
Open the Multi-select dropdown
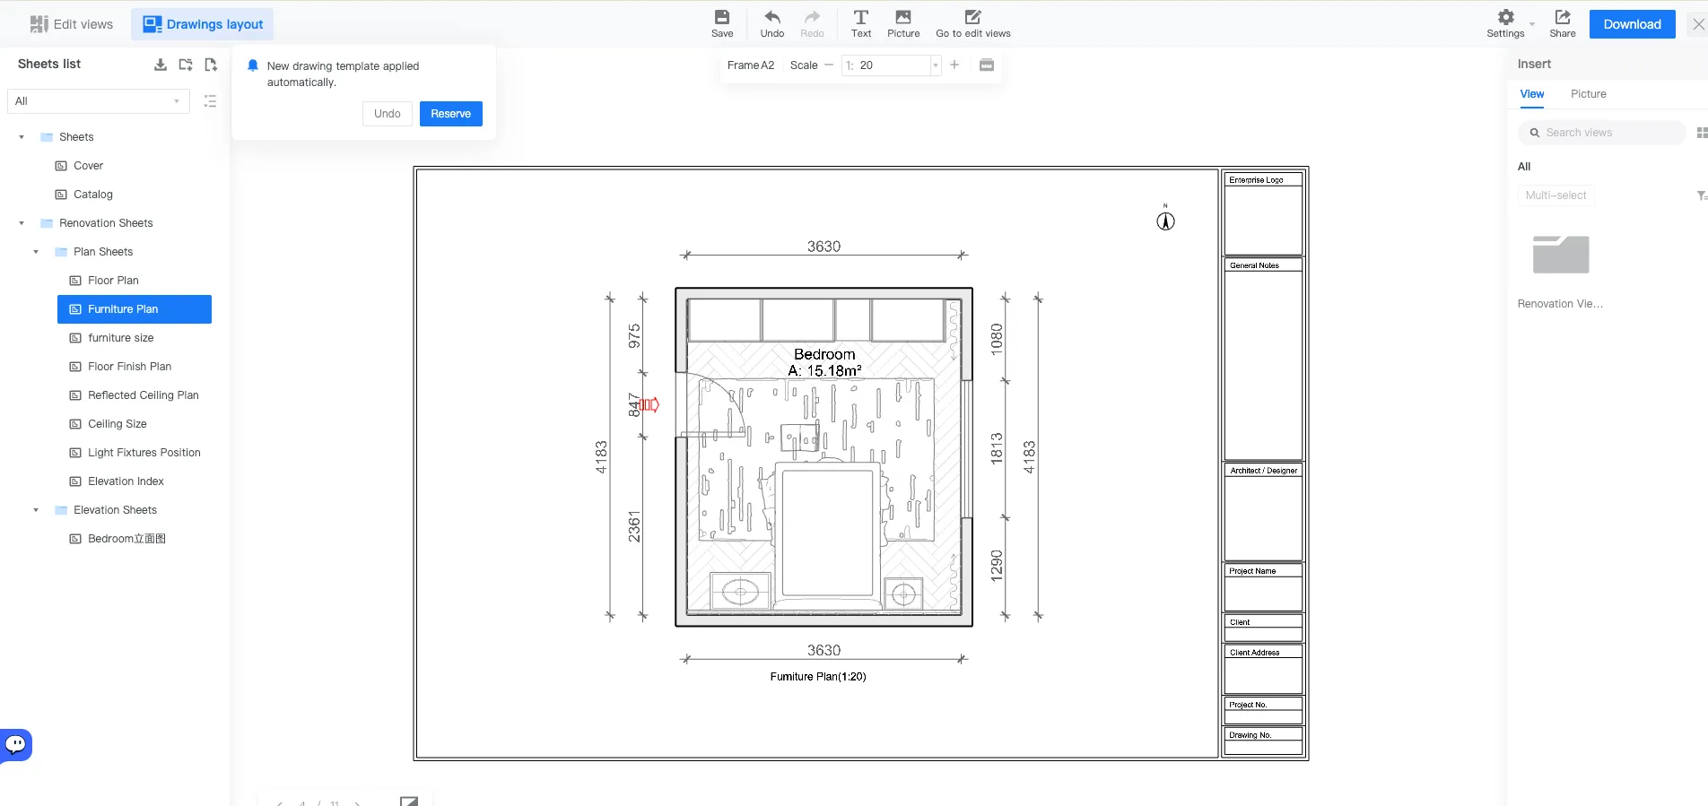pos(1555,195)
